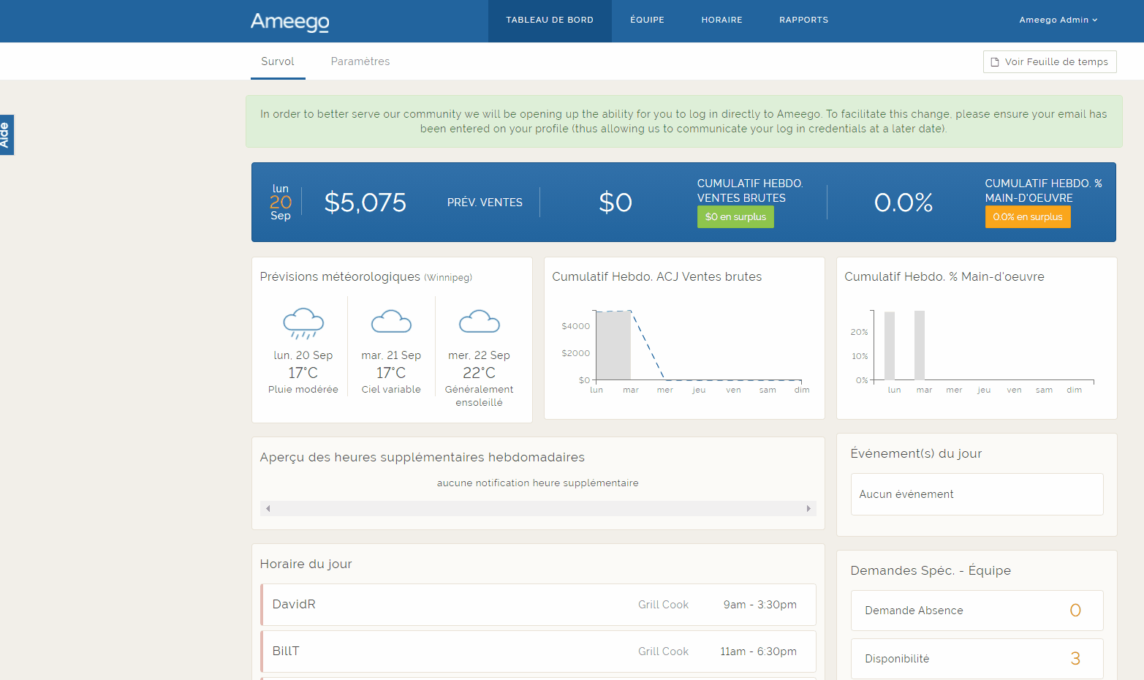The image size is (1144, 680).
Task: Click Voir Feuille de temps button
Action: 1049,62
